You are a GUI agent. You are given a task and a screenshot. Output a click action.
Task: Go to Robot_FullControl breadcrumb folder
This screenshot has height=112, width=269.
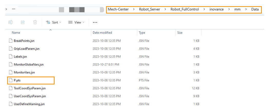pos(185,9)
